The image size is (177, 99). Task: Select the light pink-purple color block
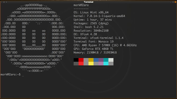coord(101,64)
